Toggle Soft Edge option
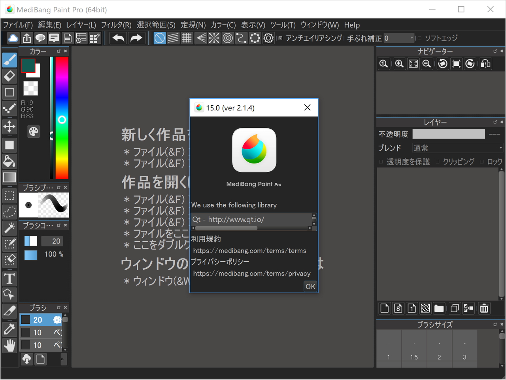Screen dimensions: 506x380 (420, 38)
